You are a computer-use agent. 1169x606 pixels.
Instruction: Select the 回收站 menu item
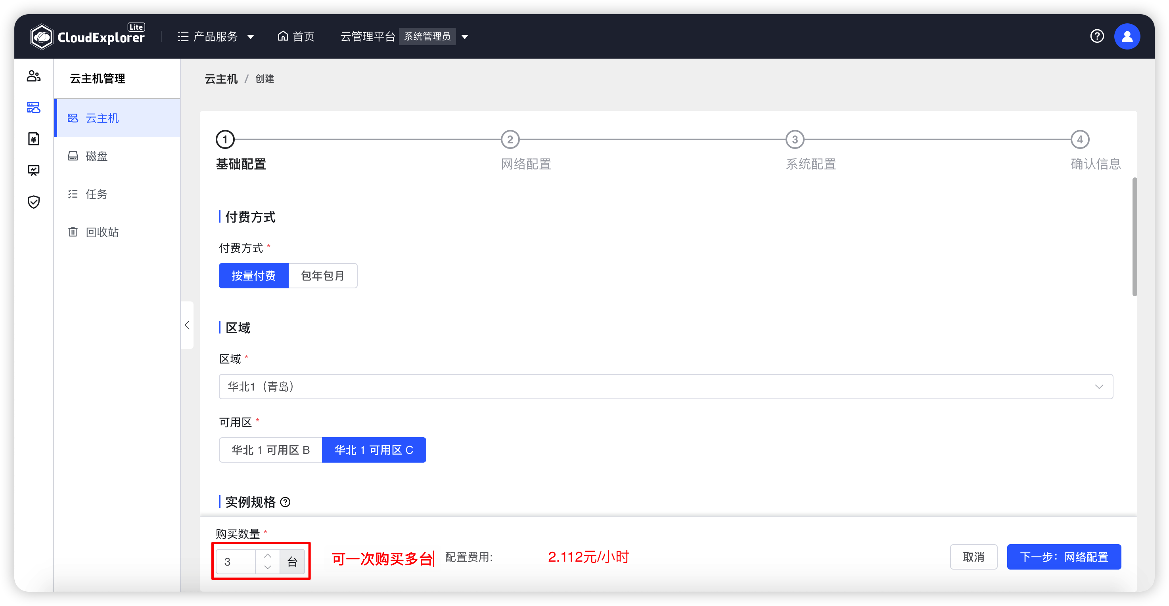click(102, 232)
